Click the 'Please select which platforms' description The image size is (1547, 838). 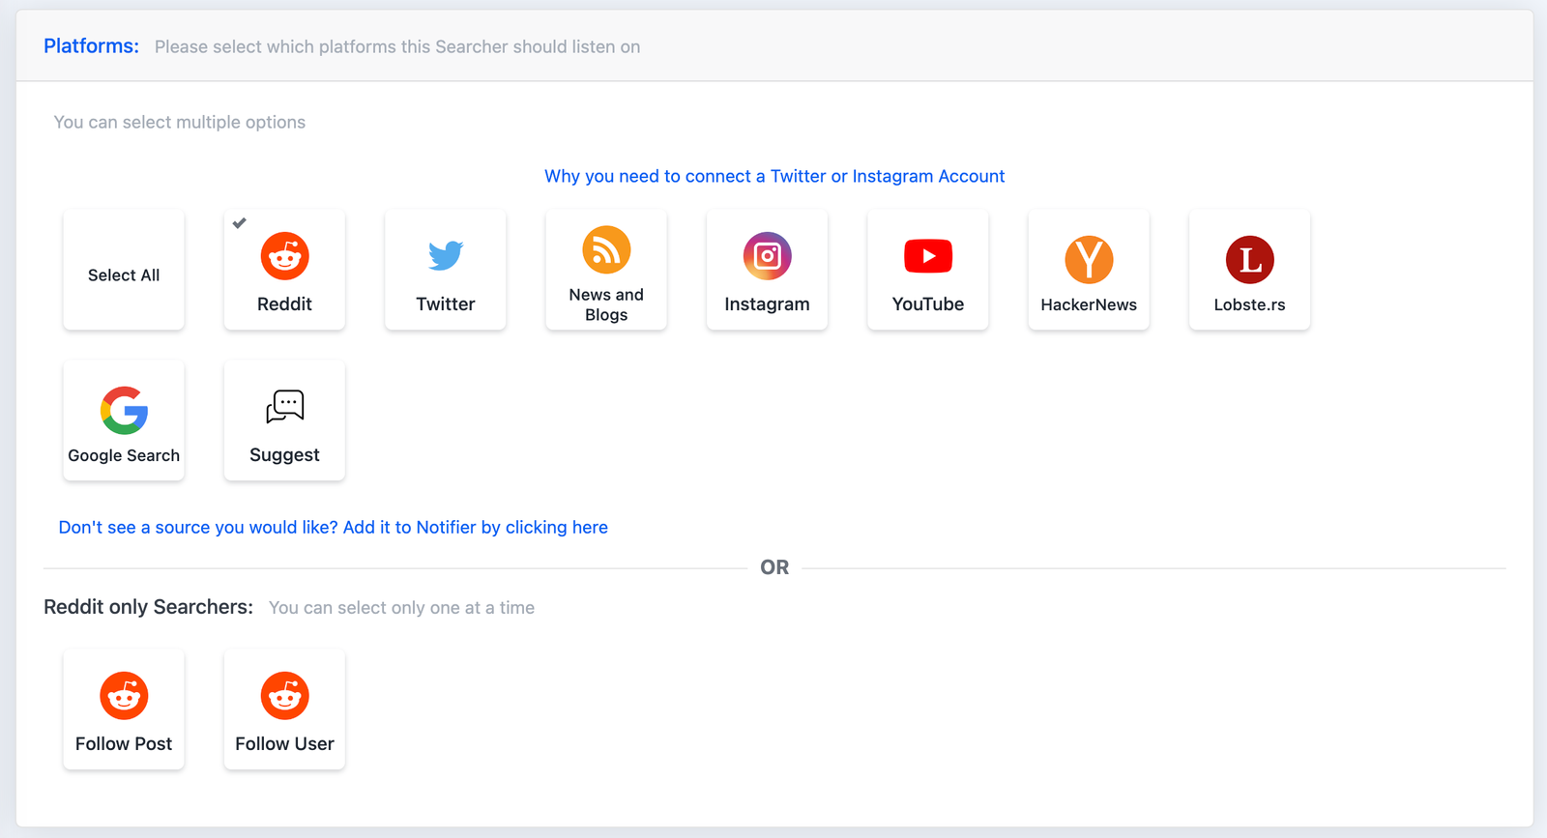[397, 47]
